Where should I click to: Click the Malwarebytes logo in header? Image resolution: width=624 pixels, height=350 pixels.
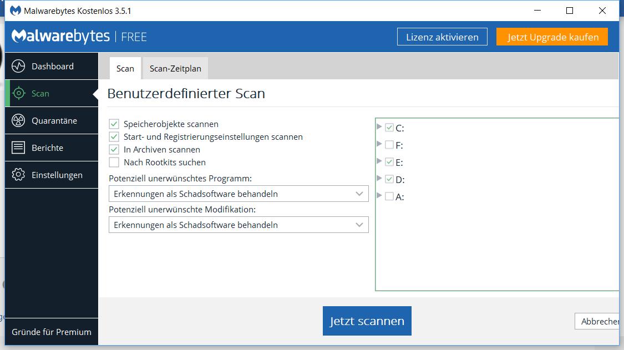[60, 36]
